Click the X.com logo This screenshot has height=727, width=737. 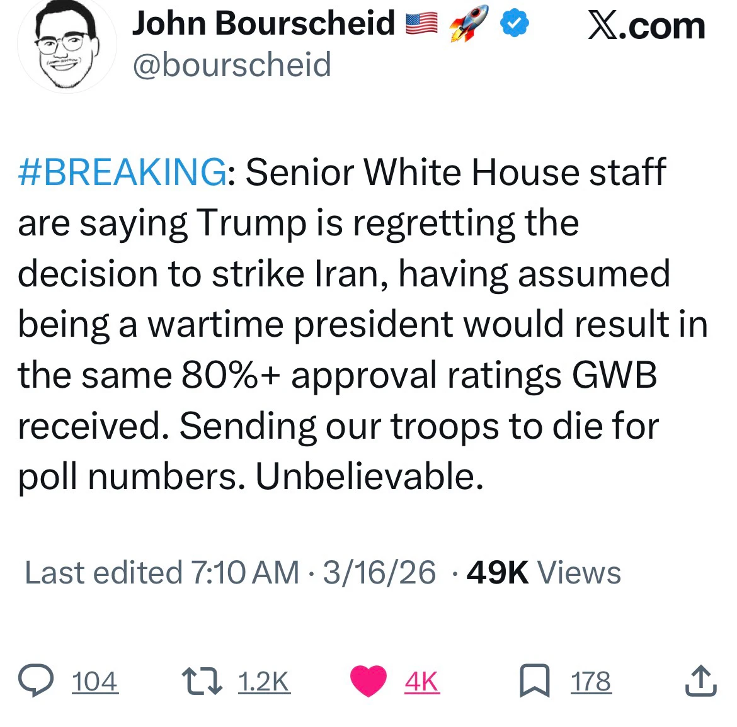pos(646,26)
